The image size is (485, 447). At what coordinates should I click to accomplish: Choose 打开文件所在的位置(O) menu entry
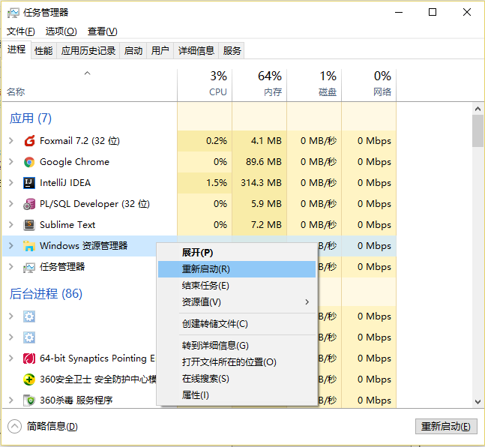pos(237,361)
